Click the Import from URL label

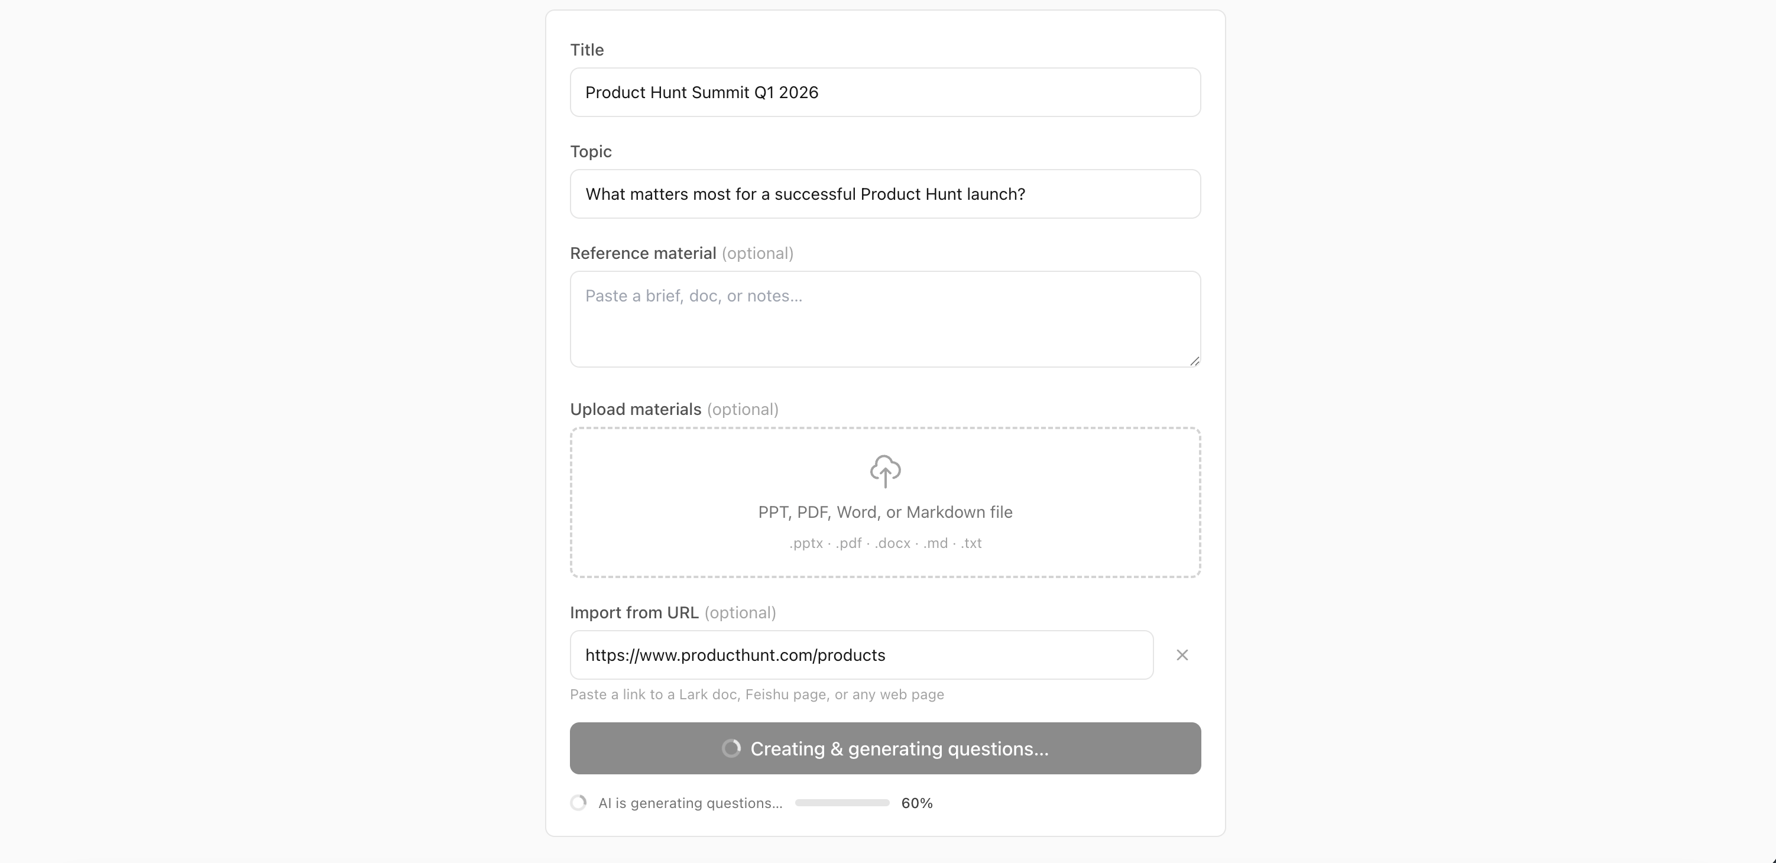point(634,613)
